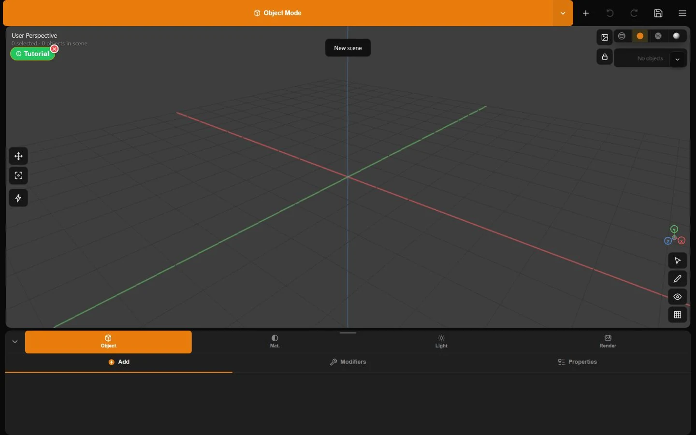Switch to the Mat. tab
696x435 pixels.
[275, 342]
